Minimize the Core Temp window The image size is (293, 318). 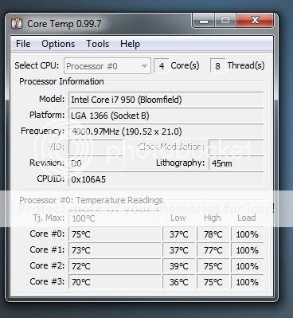pos(204,21)
